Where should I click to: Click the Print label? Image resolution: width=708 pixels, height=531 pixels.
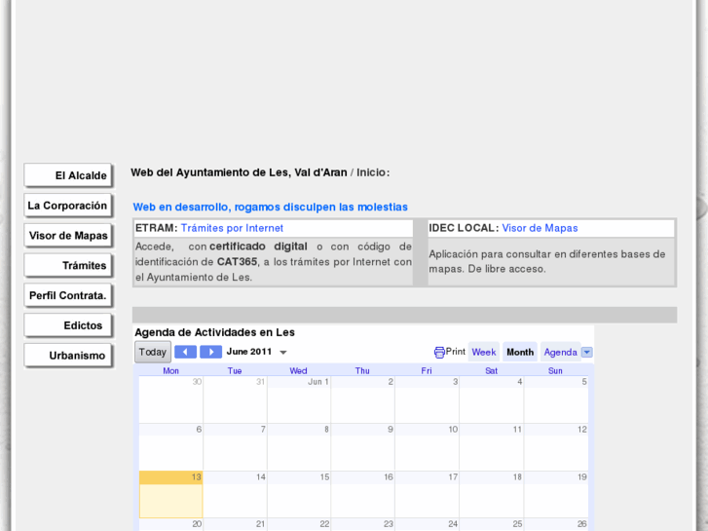click(456, 352)
